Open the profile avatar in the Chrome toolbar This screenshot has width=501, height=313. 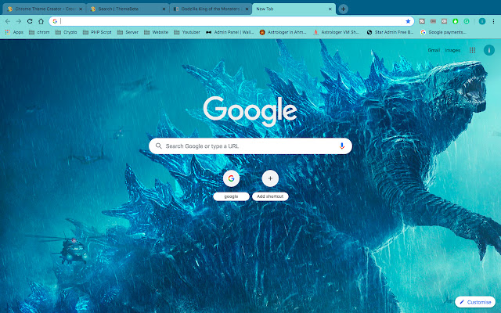point(482,21)
